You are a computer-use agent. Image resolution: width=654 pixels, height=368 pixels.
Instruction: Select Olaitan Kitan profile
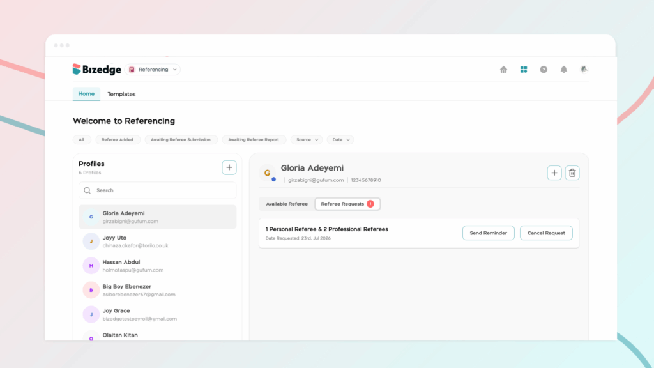point(157,335)
